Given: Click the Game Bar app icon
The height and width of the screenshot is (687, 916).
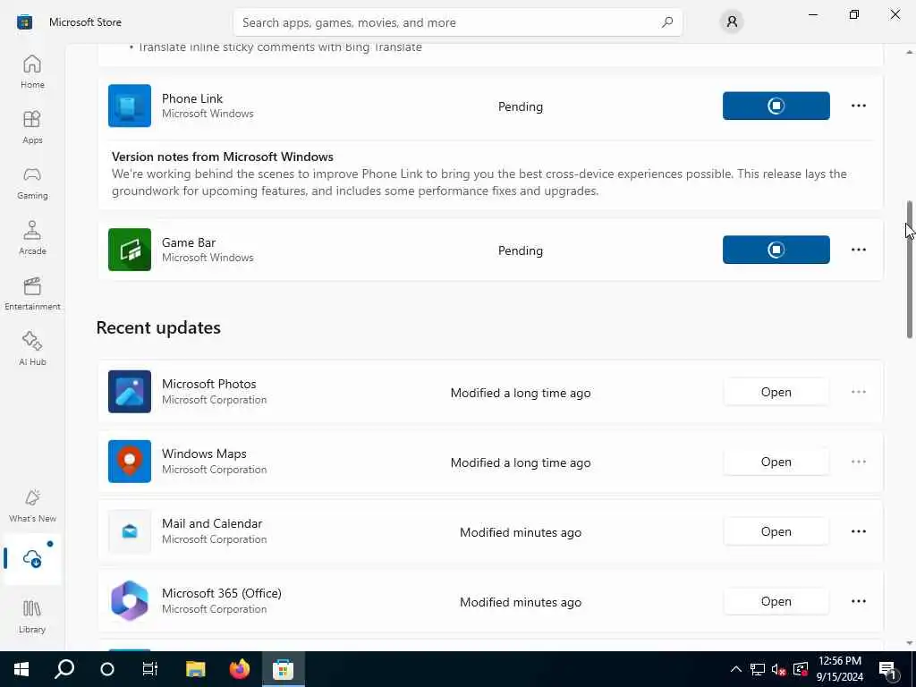Looking at the screenshot, I should click(x=130, y=250).
